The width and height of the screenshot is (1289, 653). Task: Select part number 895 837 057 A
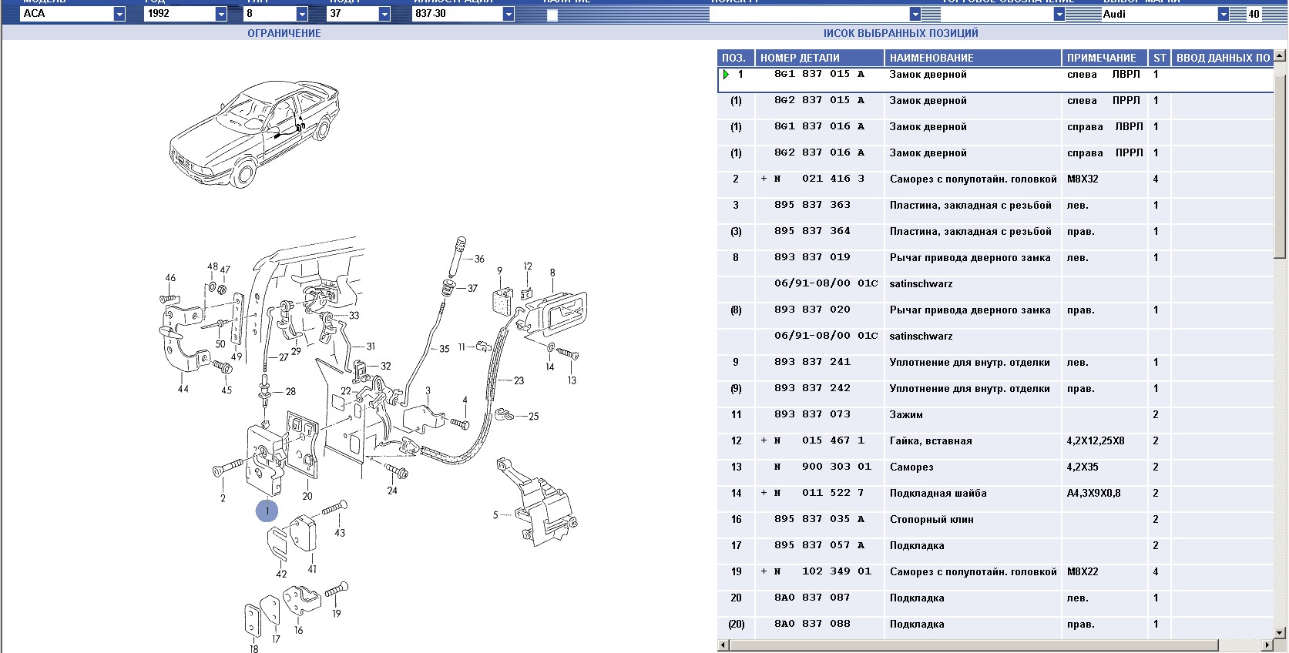819,546
